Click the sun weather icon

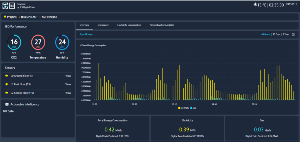(255, 5)
